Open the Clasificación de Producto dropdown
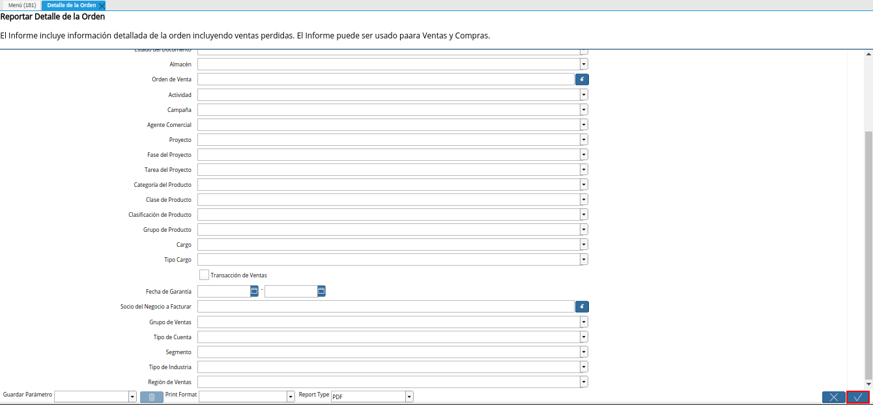This screenshot has height=405, width=873. click(x=584, y=214)
